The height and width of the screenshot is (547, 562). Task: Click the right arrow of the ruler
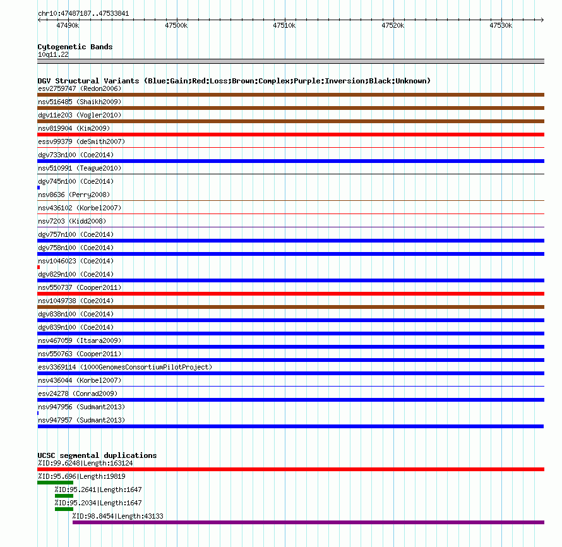(x=542, y=20)
